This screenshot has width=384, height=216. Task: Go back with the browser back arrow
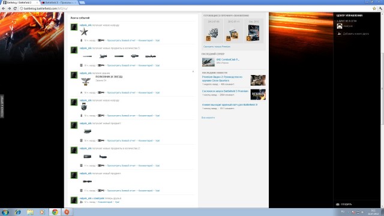pos(4,8)
